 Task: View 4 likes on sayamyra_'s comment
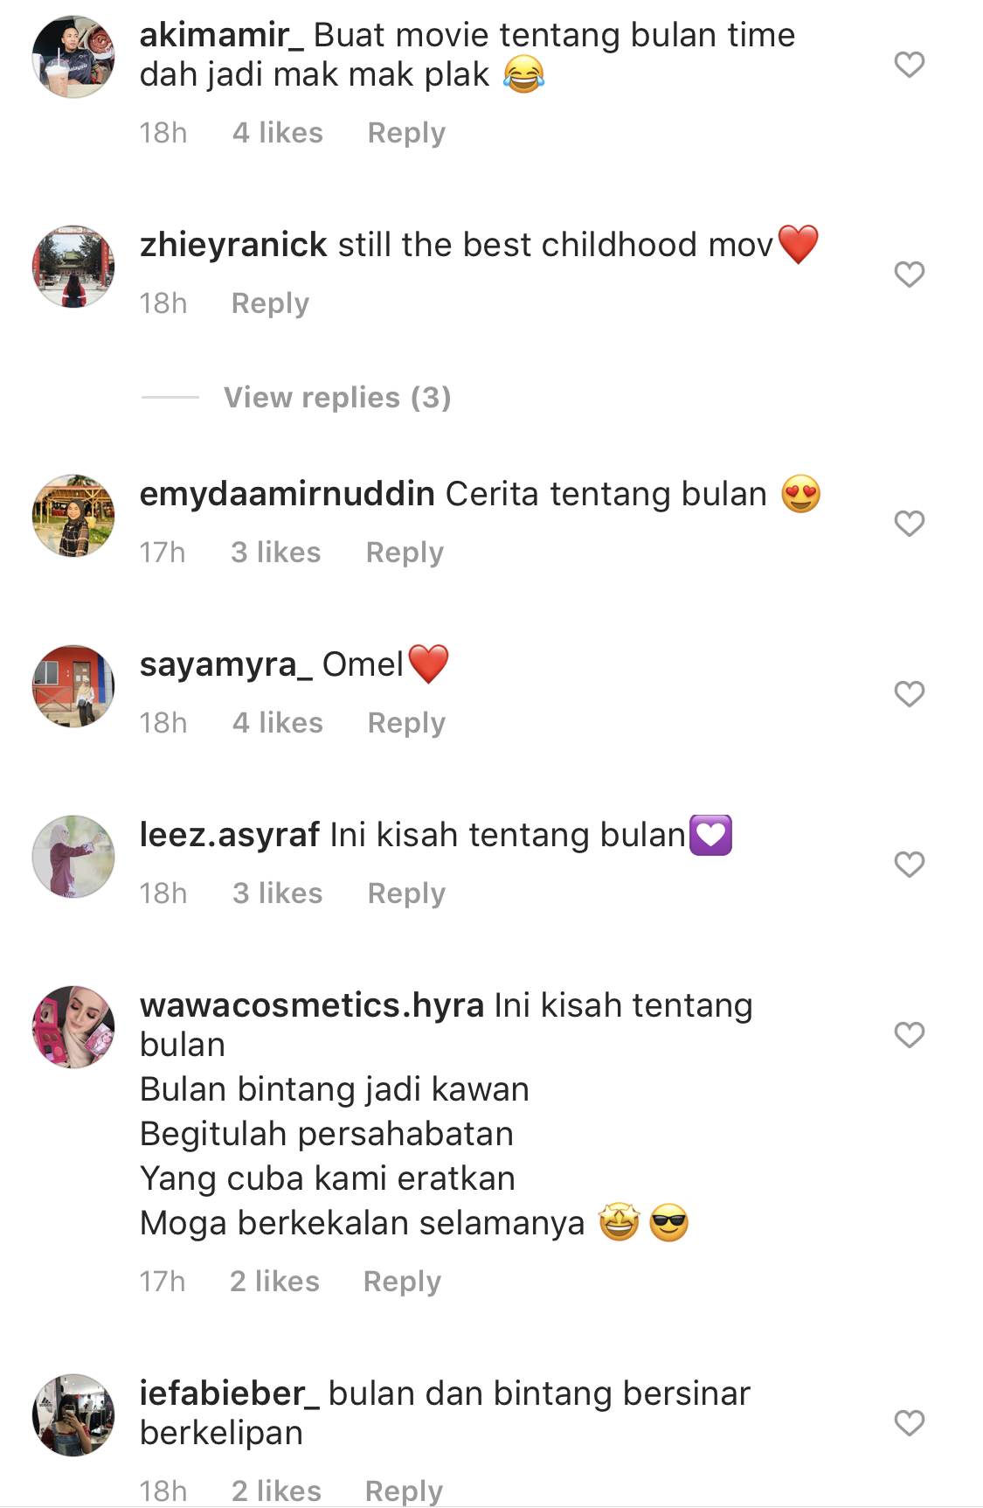pos(278,723)
